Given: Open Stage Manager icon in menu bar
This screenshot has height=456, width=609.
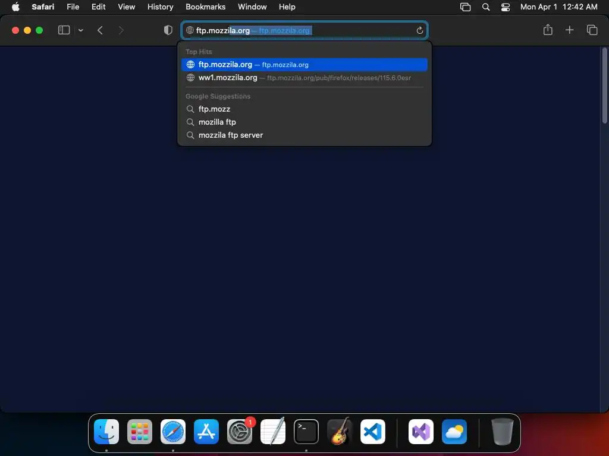Looking at the screenshot, I should pos(465,7).
